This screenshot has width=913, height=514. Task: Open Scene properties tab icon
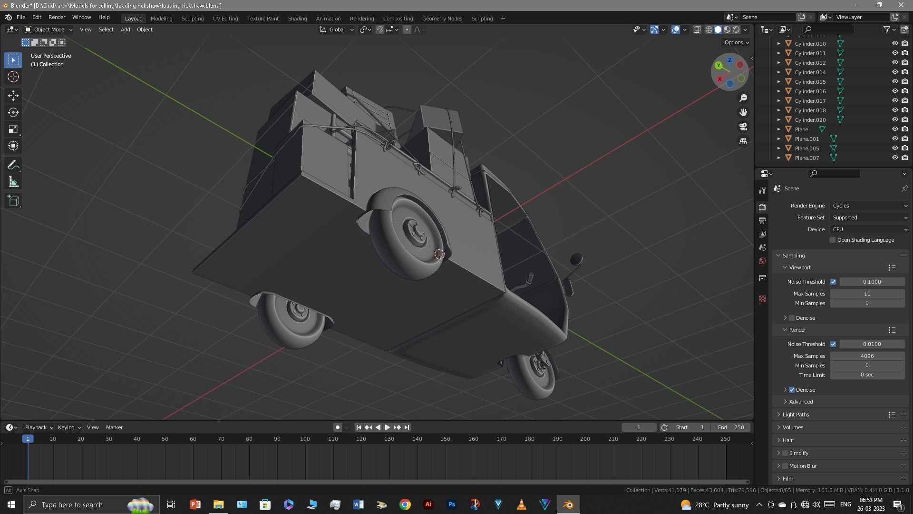(x=762, y=247)
